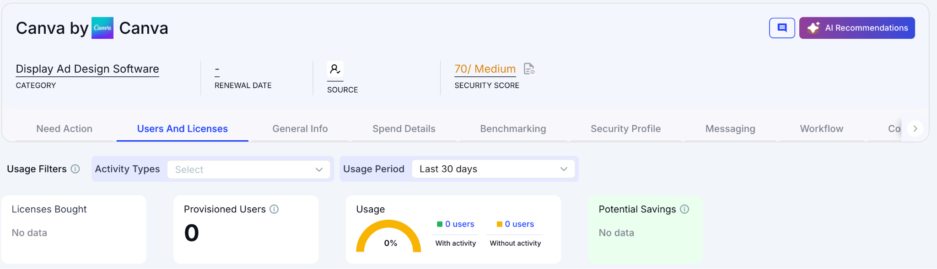
Task: Show more tabs with right chevron
Action: coord(915,129)
